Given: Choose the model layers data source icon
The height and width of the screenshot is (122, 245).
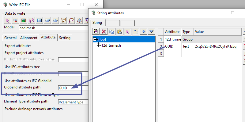Looking at the screenshot, I should 16,20.
